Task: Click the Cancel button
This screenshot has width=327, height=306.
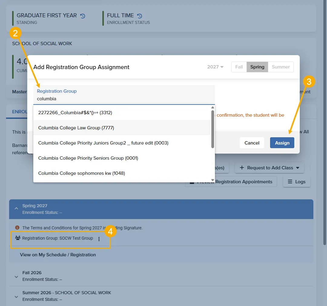Action: click(x=252, y=143)
